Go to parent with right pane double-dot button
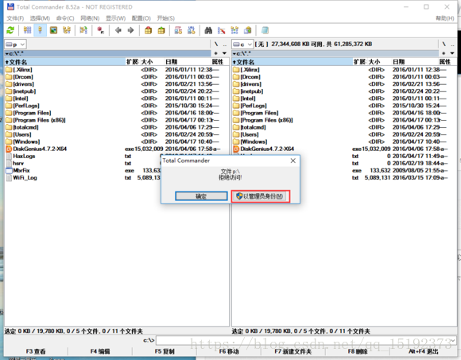 coord(452,45)
